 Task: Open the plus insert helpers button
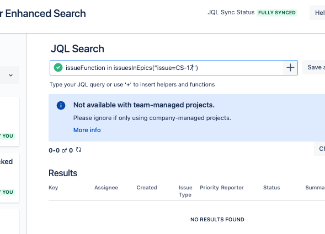pos(290,68)
